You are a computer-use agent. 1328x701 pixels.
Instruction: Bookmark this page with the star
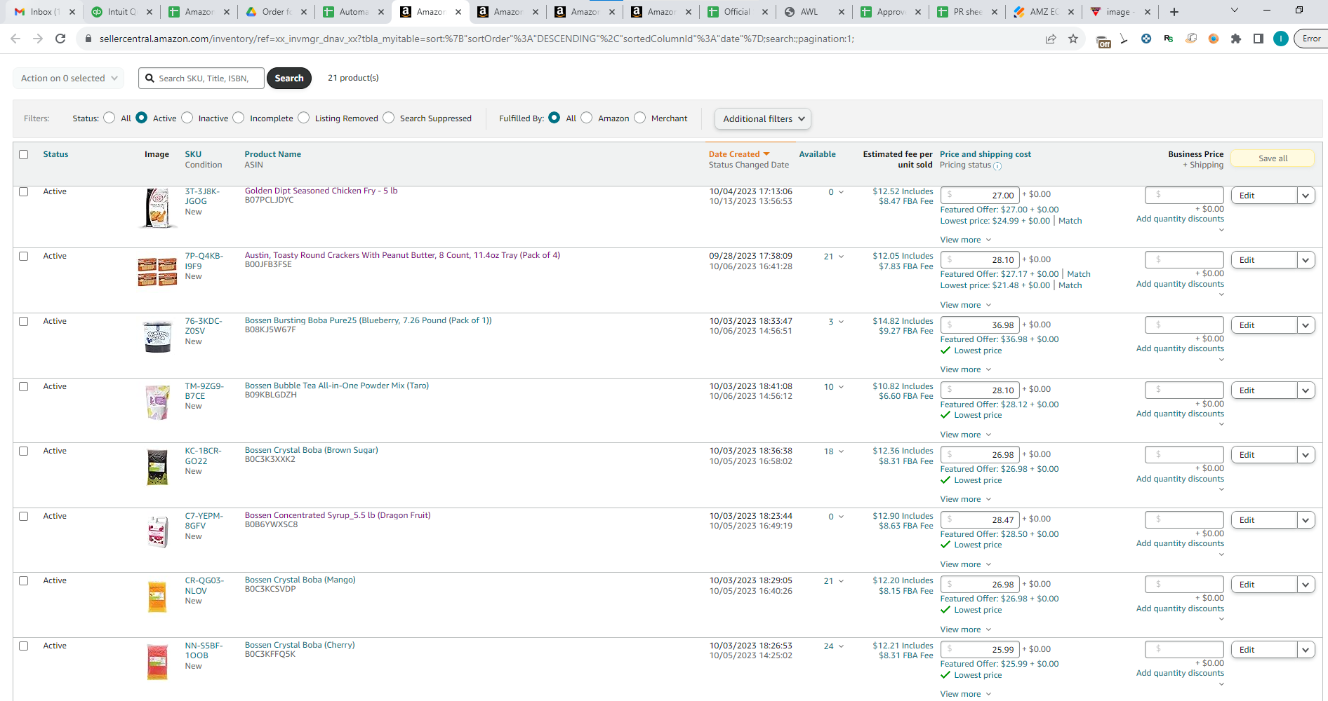pos(1073,39)
